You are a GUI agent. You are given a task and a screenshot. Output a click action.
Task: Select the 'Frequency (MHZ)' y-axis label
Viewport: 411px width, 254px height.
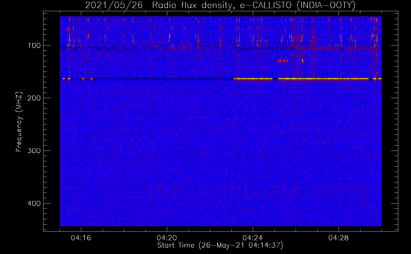pos(19,122)
